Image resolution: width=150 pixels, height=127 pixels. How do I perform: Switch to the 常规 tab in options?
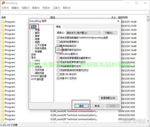(58, 27)
